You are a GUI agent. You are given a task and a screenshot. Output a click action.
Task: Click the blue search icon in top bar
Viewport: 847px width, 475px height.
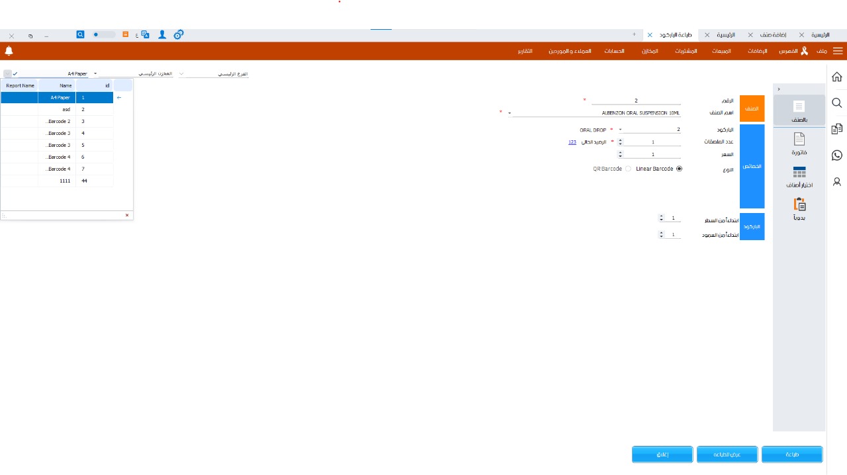pos(80,34)
